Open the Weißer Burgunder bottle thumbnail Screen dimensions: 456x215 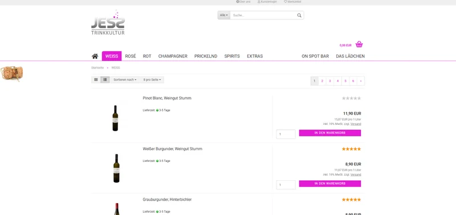click(x=116, y=168)
